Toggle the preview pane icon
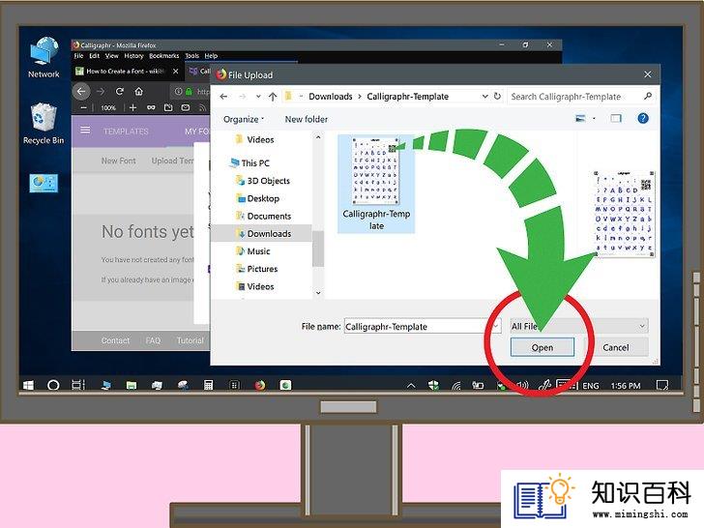Screen dimensions: 704x528 click(616, 119)
